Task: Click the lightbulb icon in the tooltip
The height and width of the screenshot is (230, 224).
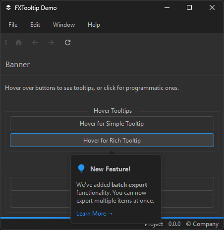Action: pyautogui.click(x=81, y=168)
